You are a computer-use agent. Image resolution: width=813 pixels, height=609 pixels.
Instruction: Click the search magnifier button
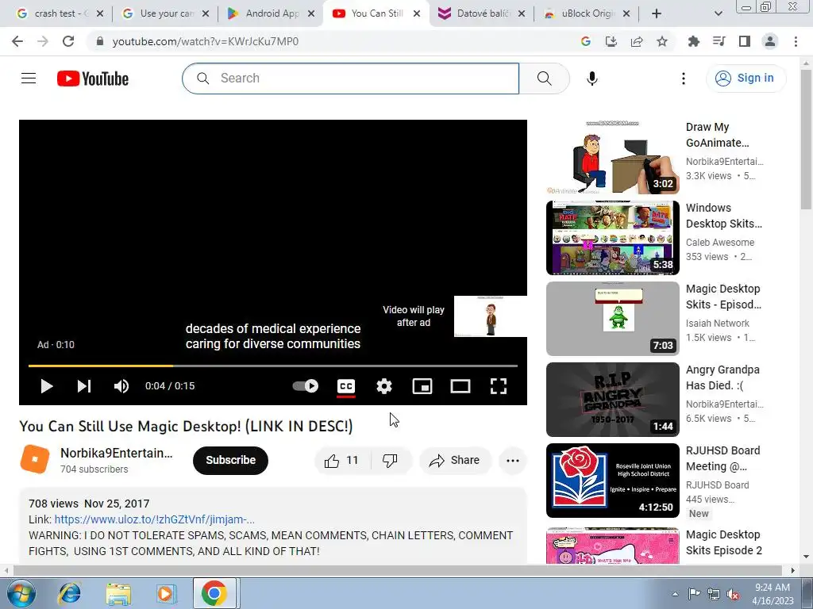tap(545, 79)
